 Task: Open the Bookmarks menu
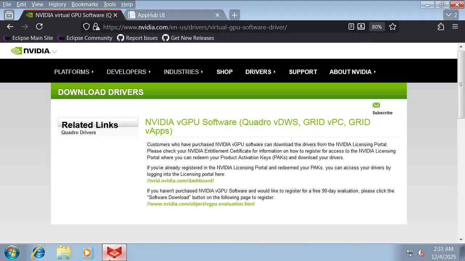click(85, 4)
